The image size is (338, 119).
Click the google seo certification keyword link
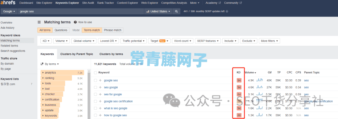(x=118, y=102)
